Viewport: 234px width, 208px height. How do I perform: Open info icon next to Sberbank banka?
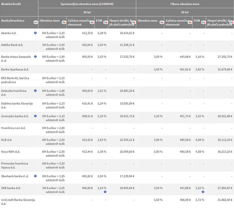click(x=35, y=176)
